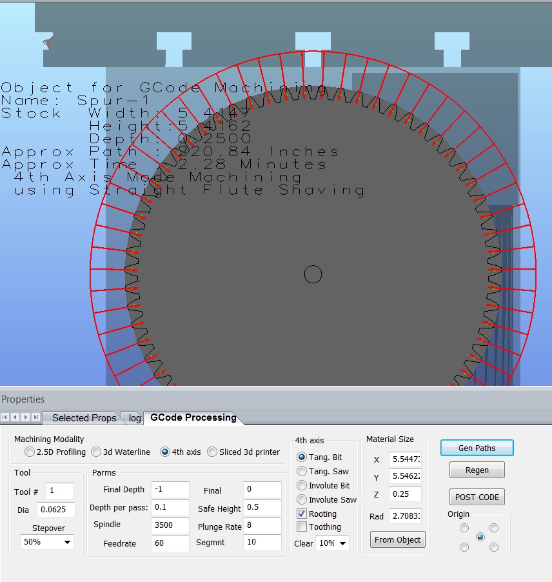This screenshot has height=582, width=552.
Task: Open the log tab
Action: [134, 417]
